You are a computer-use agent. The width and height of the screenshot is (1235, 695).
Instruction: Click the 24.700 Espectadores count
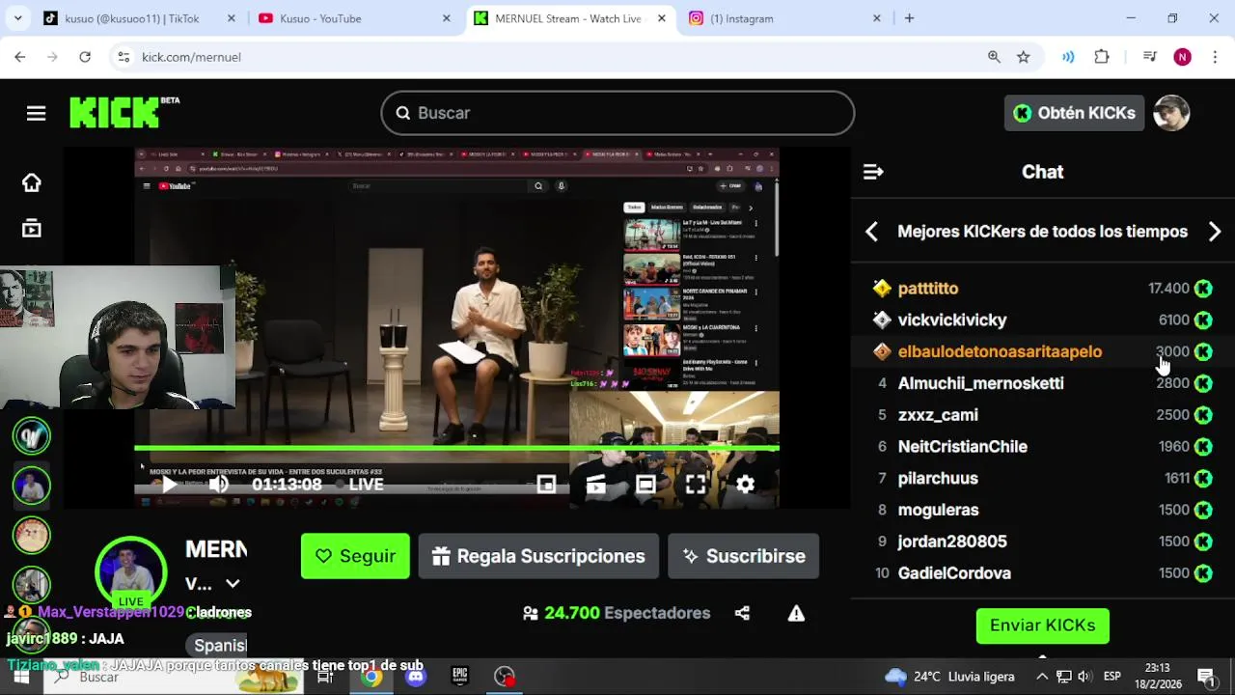(616, 613)
